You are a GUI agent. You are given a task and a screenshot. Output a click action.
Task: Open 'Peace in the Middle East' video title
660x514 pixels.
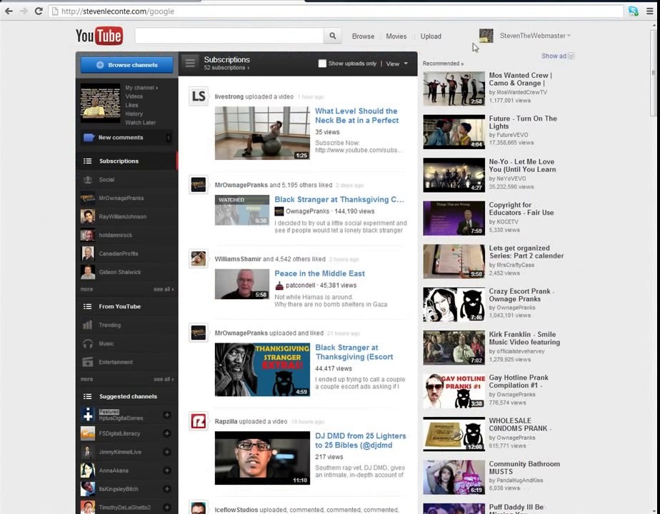[x=319, y=273]
